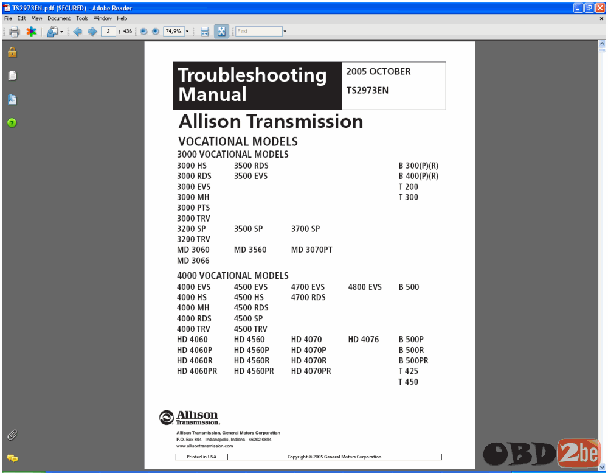Open the Find options dropdown arrow
608x473 pixels.
tap(285, 32)
